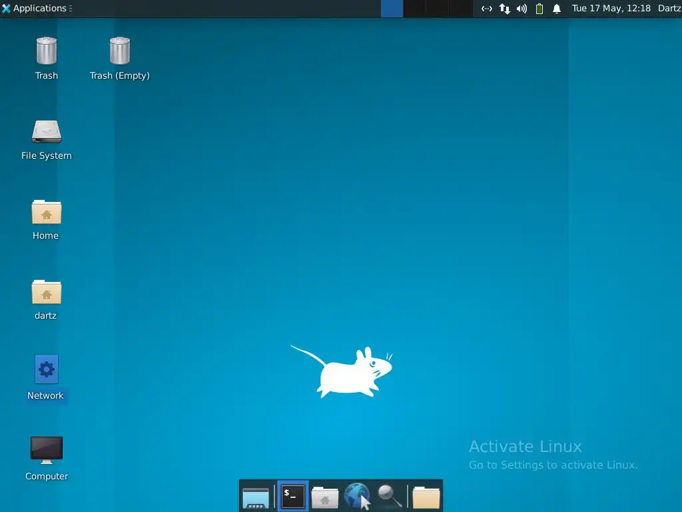Click Show Desktop icon in the dock
This screenshot has width=682, height=512.
tap(256, 497)
